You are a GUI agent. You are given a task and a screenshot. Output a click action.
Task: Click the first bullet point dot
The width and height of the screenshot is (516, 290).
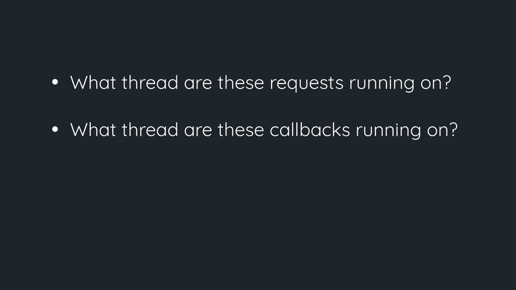click(x=55, y=83)
